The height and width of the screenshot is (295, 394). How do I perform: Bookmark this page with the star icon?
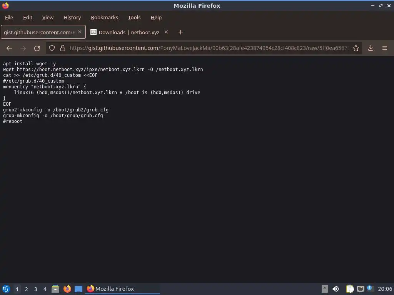(356, 48)
